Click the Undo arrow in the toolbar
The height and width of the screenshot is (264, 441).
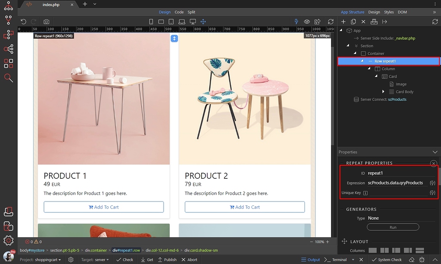click(x=23, y=22)
